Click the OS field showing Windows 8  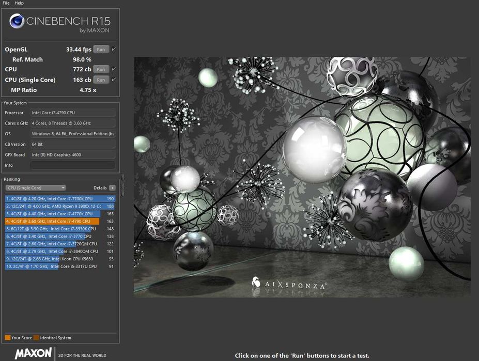73,134
